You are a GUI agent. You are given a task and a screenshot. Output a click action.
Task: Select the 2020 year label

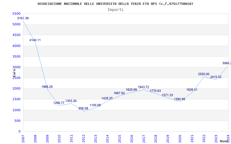click(180, 139)
